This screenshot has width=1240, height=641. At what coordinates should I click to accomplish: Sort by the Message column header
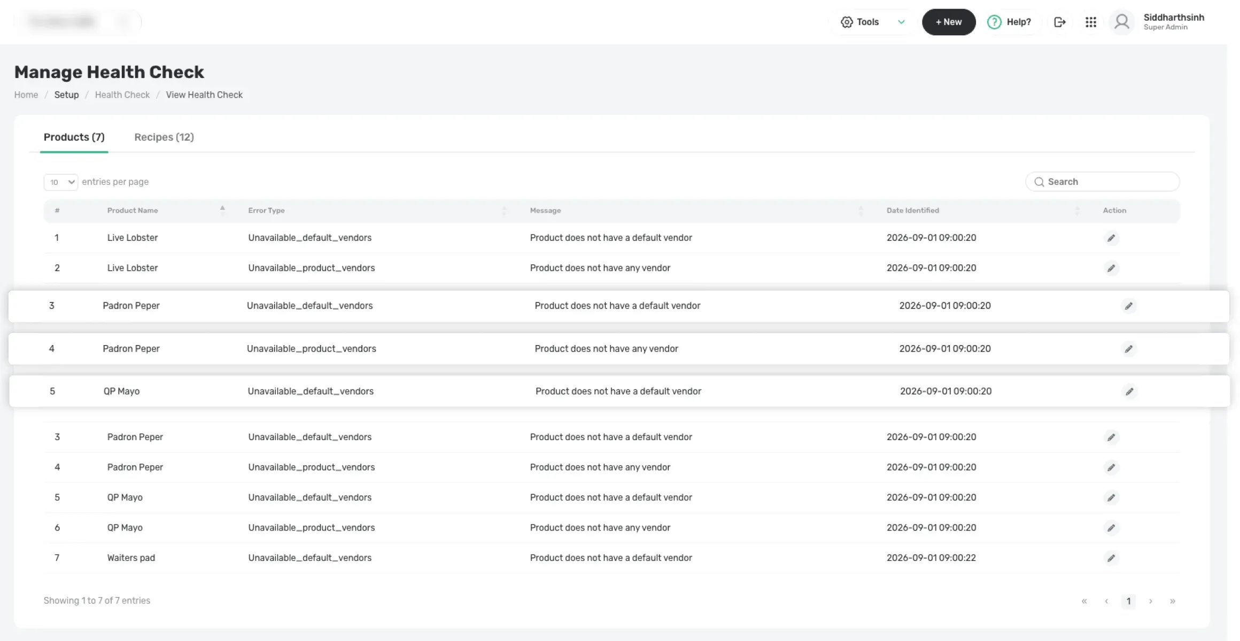[545, 210]
